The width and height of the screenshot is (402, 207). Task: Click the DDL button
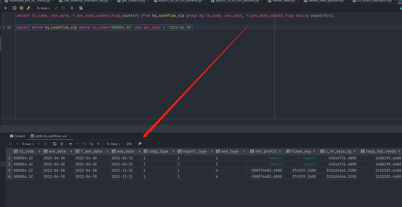[x=130, y=144]
